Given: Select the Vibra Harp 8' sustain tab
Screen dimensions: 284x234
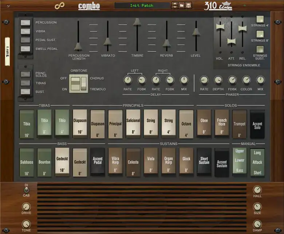Looking at the screenshot, I should coord(115,161).
